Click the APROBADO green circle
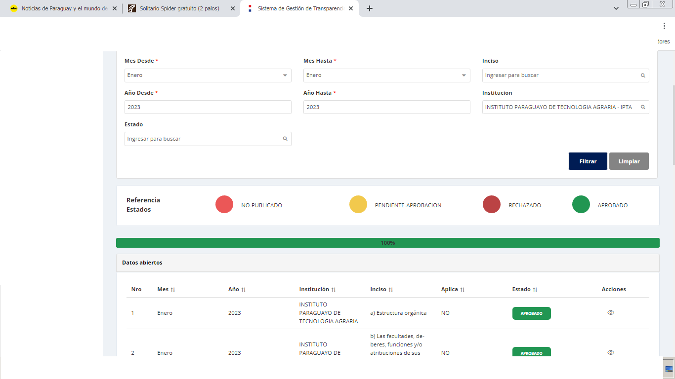The image size is (675, 379). pos(581,204)
